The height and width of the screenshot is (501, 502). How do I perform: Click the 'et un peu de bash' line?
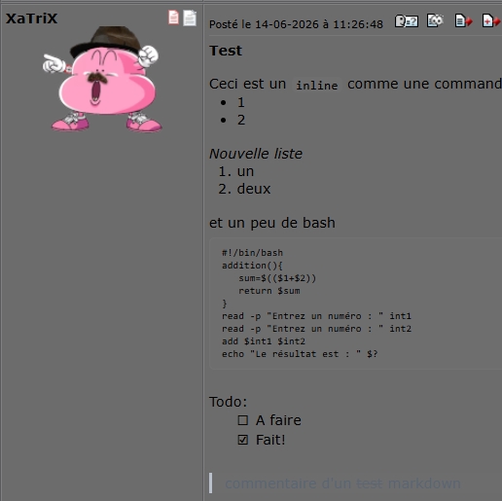272,223
